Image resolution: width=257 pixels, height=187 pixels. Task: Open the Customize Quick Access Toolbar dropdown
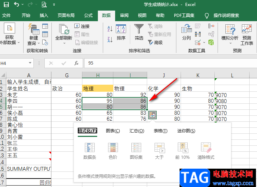(54, 5)
